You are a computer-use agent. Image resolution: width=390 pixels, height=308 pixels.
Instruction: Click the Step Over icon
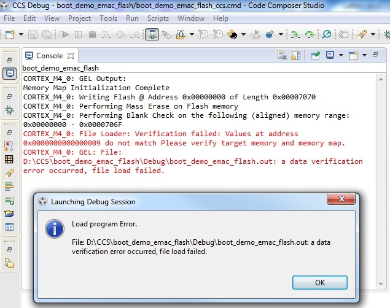pos(121,34)
